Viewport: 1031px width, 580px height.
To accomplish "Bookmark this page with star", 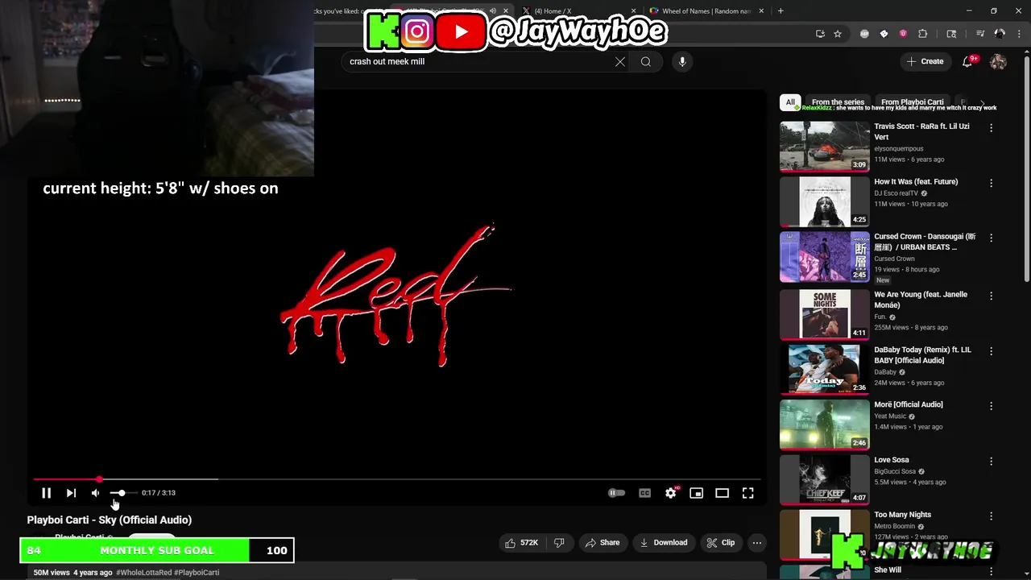I will pyautogui.click(x=838, y=34).
